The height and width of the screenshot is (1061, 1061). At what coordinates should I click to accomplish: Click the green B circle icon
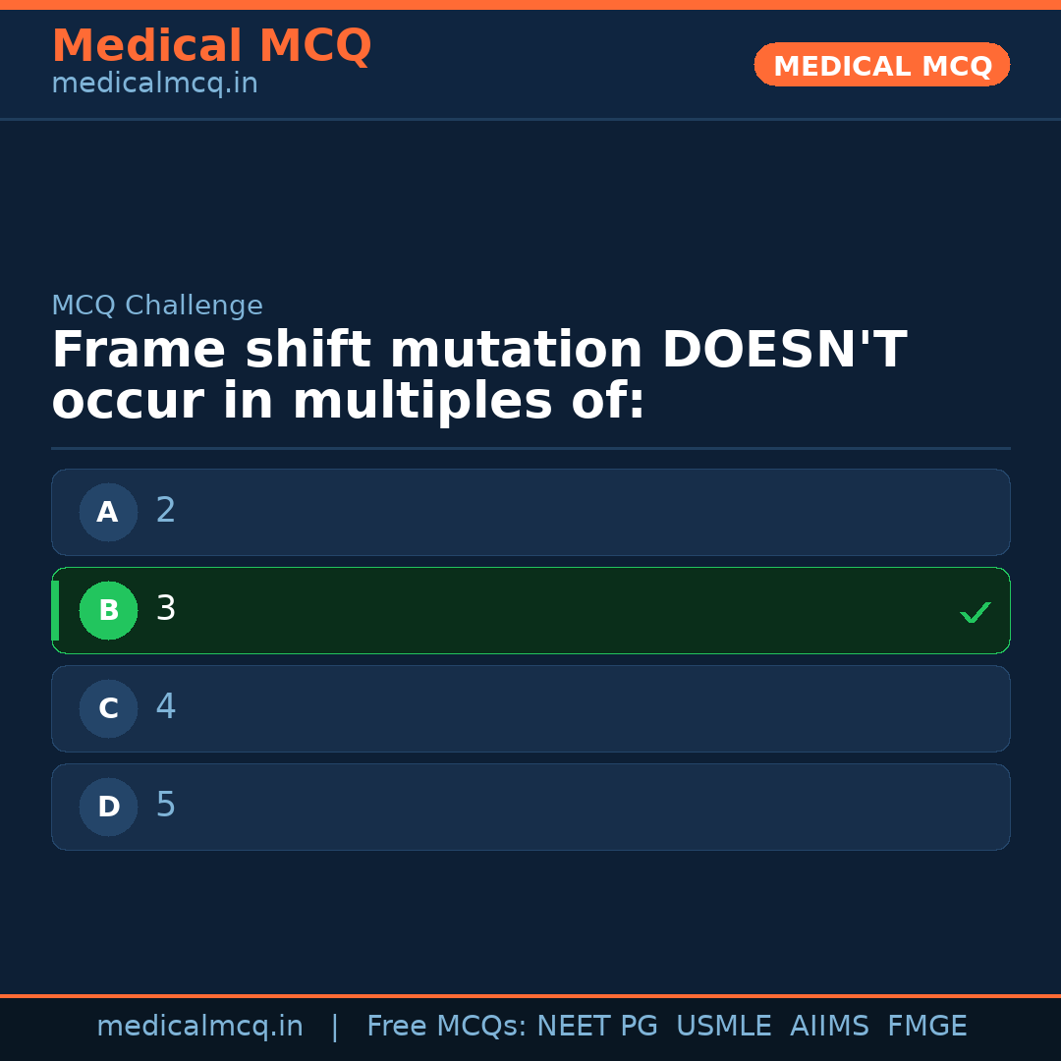coord(108,610)
